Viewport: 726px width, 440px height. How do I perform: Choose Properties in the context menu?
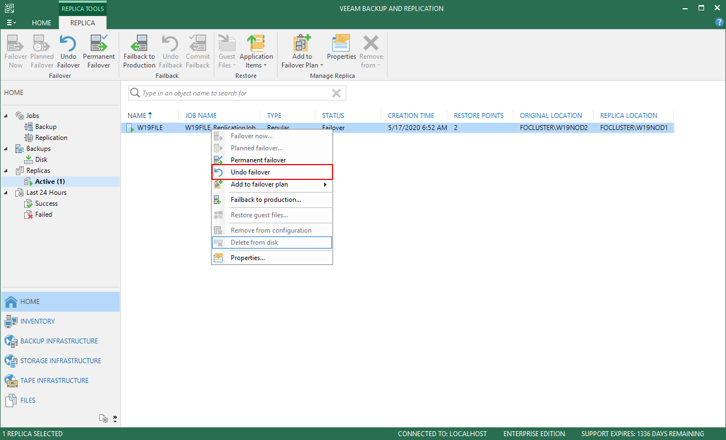pos(272,258)
